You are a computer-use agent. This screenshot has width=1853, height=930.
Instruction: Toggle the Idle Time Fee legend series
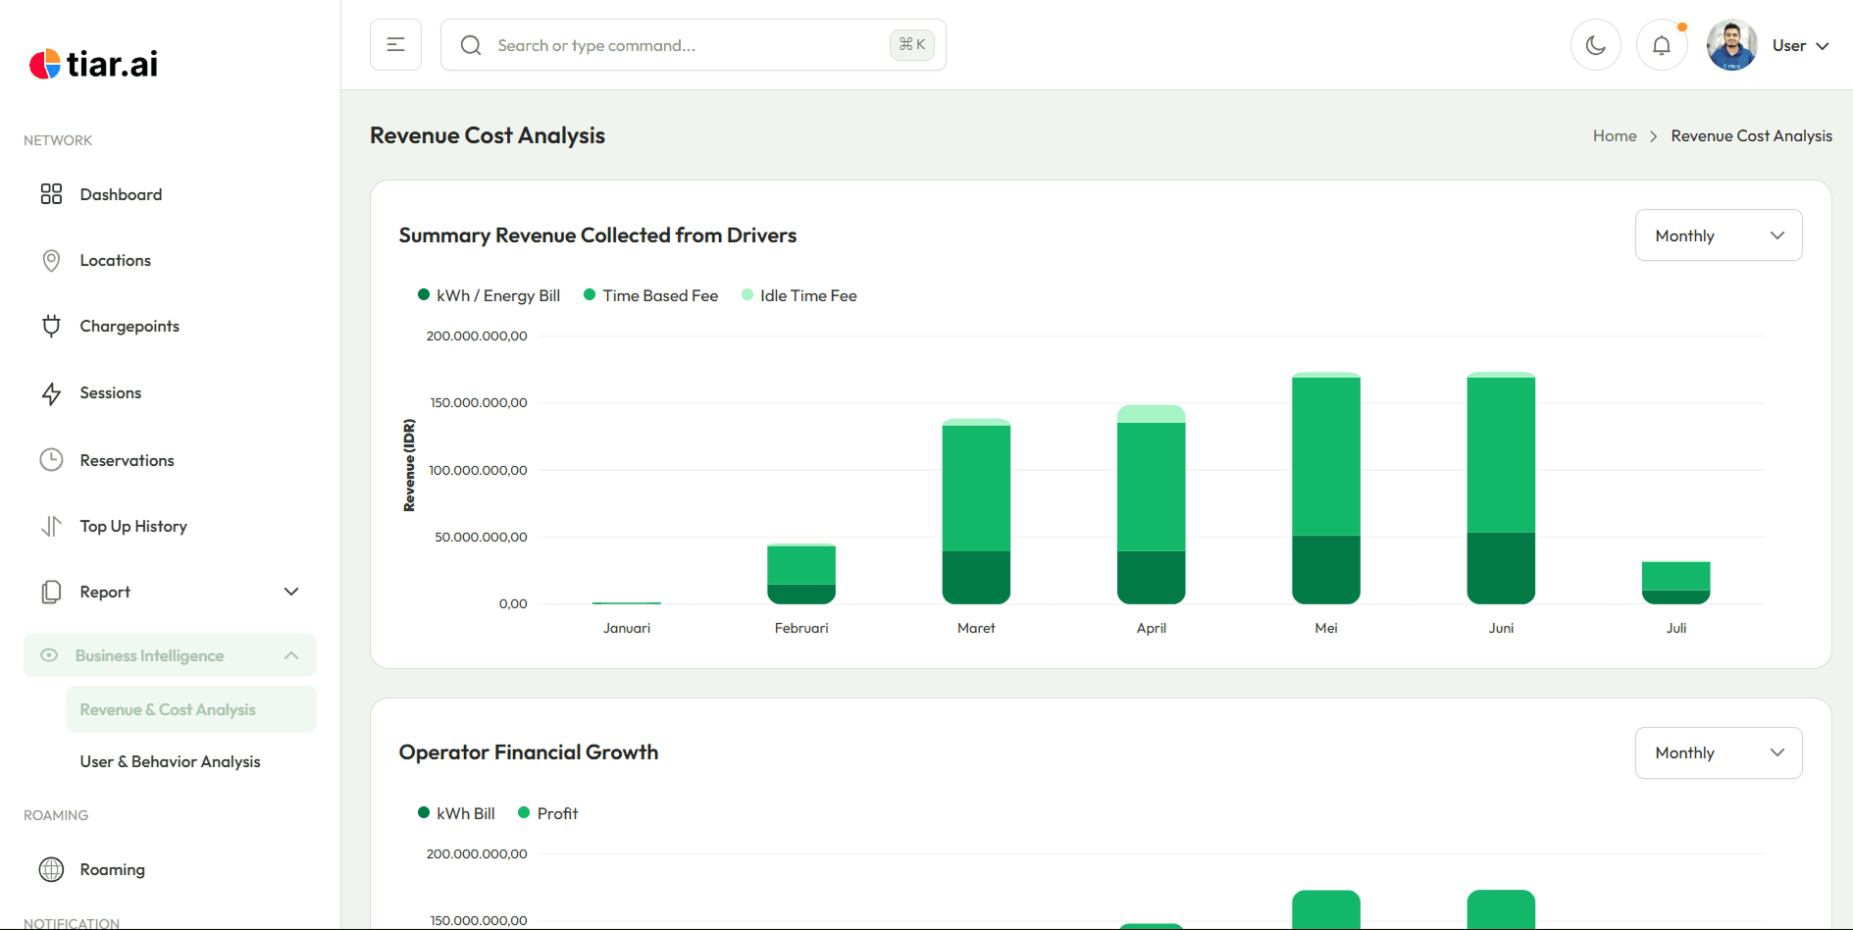click(798, 295)
